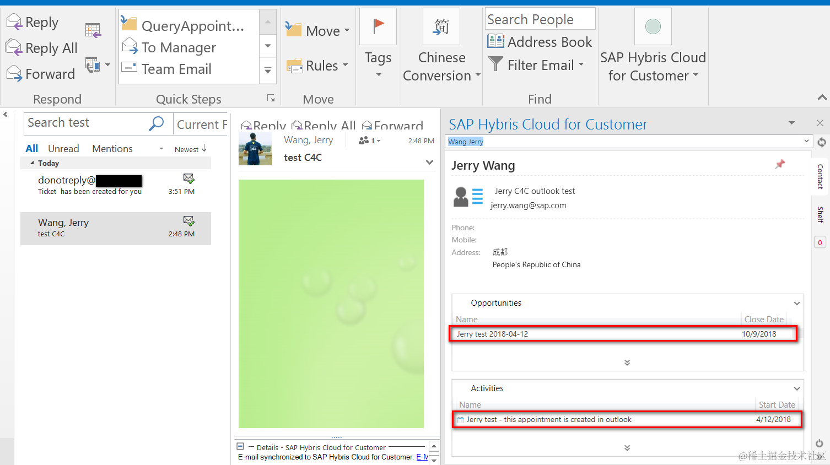
Task: Click the shelf counter badge showing 0
Action: pyautogui.click(x=820, y=242)
